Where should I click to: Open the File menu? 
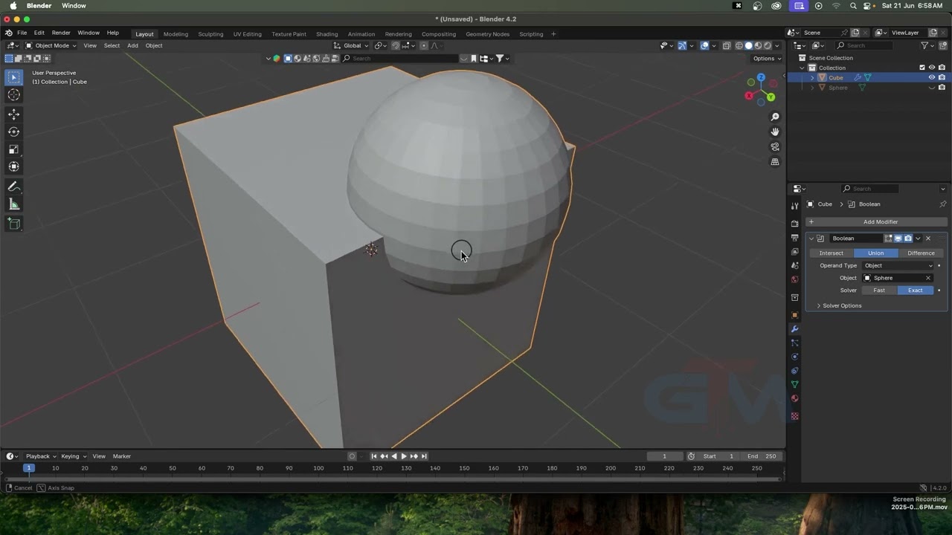point(22,33)
